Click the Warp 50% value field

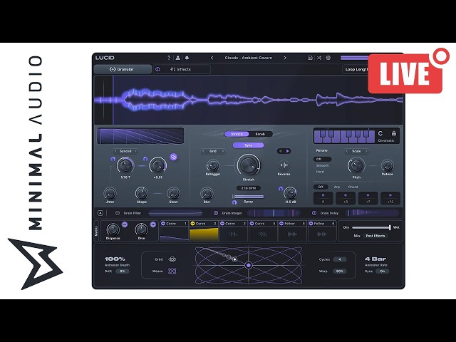(339, 271)
